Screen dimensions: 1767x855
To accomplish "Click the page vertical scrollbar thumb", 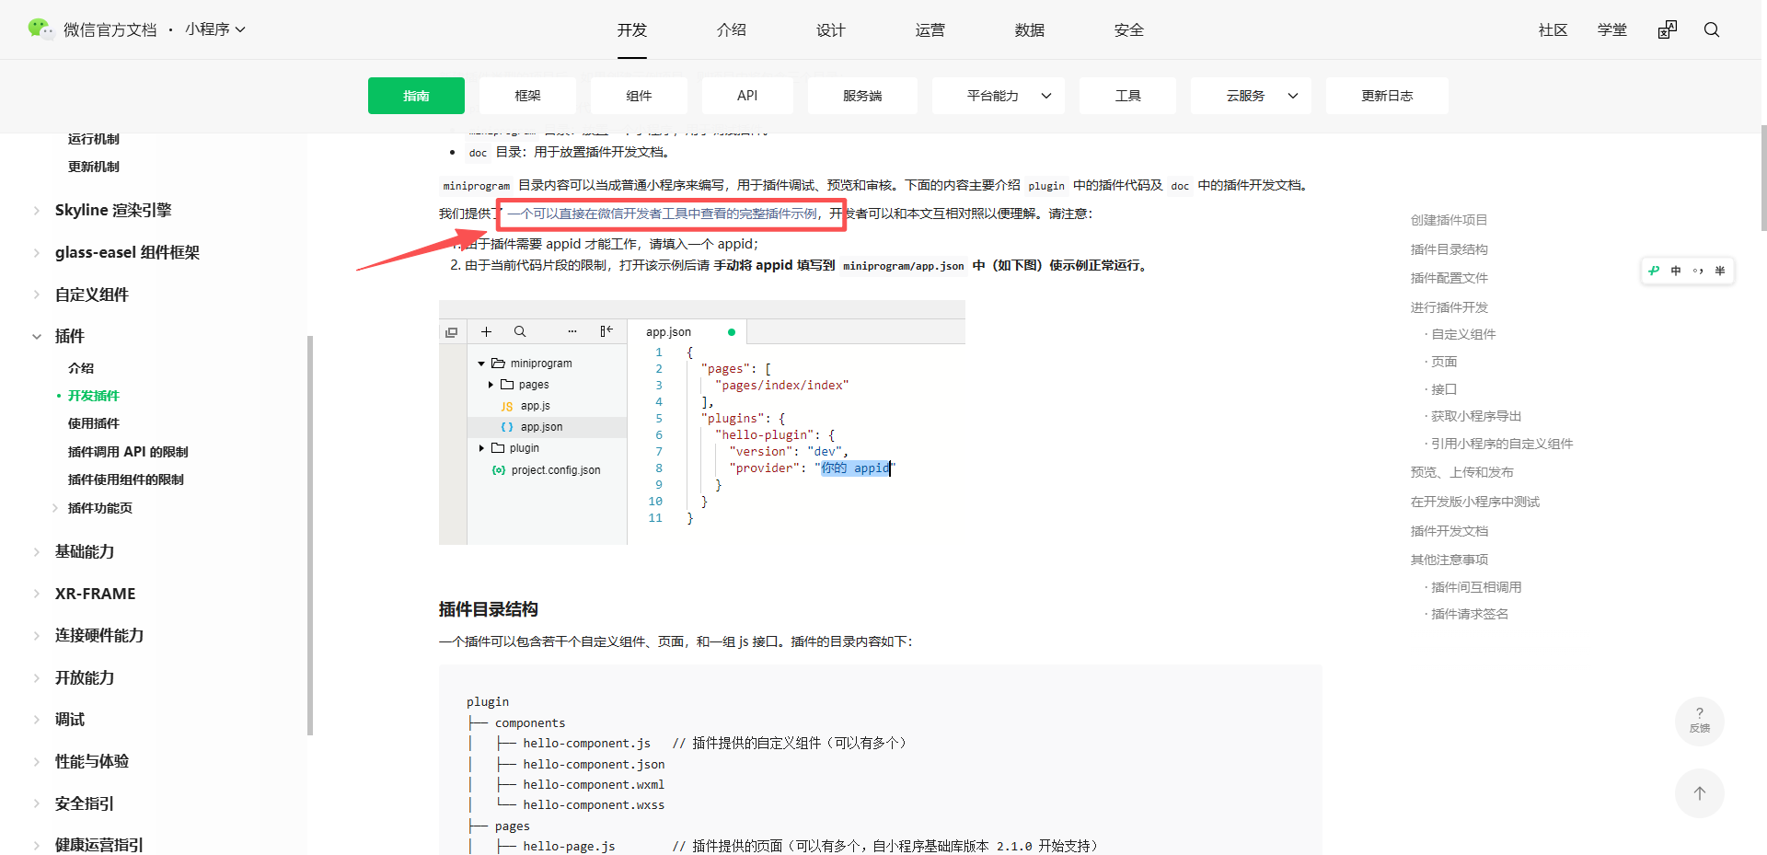I will [1763, 178].
